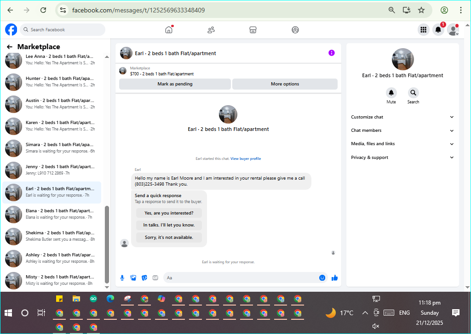Viewport: 471px width, 334px height.
Task: Open the emoji picker smiley
Action: pyautogui.click(x=322, y=278)
